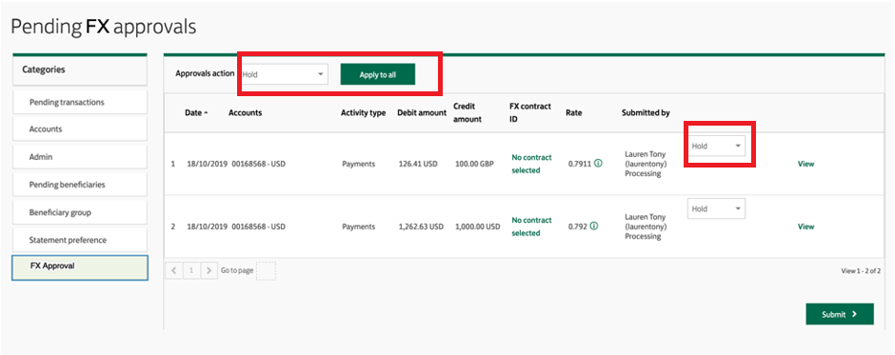
Task: Click the Apply to all button
Action: [378, 74]
